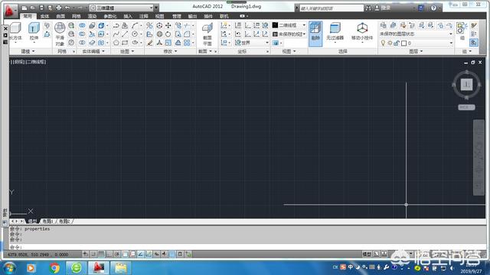Toggle Polar tracking in status bar

pyautogui.click(x=117, y=254)
